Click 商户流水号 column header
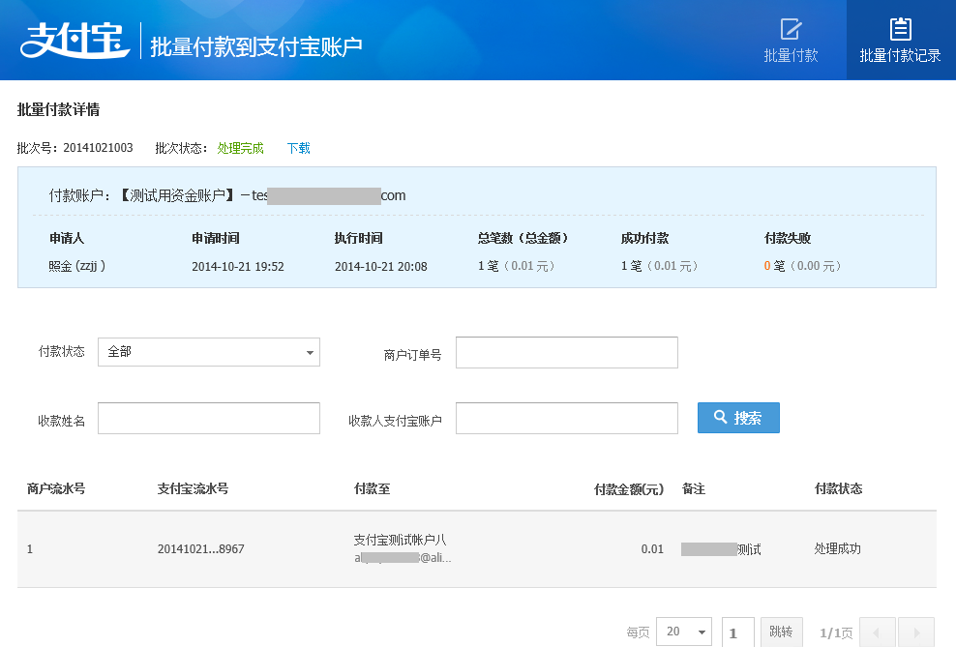Screen dimensions: 956x647 (56, 488)
